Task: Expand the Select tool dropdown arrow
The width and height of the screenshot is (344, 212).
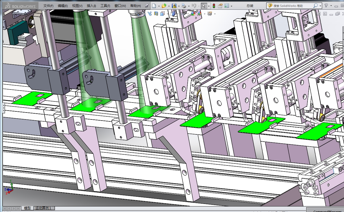Action: pos(209,6)
